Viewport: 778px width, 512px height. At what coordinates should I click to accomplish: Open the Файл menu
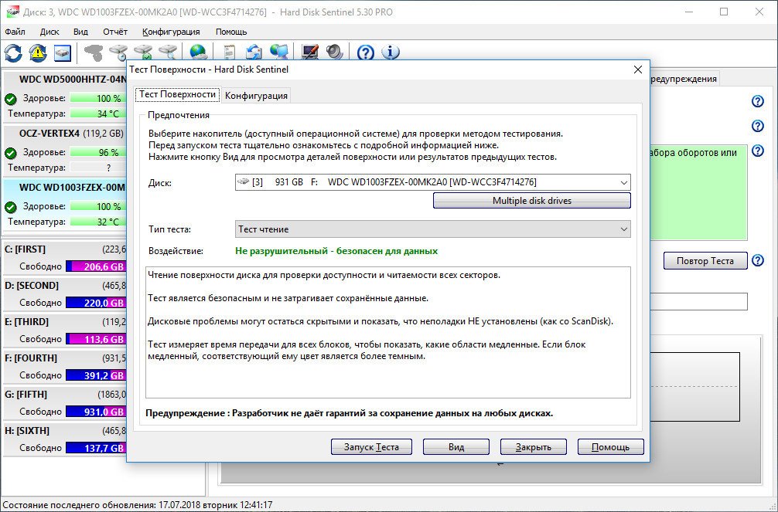pyautogui.click(x=15, y=32)
